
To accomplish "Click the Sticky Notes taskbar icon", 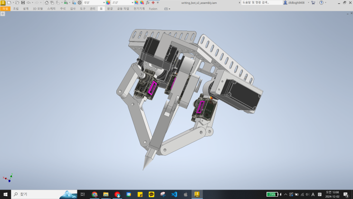I will pyautogui.click(x=140, y=194).
